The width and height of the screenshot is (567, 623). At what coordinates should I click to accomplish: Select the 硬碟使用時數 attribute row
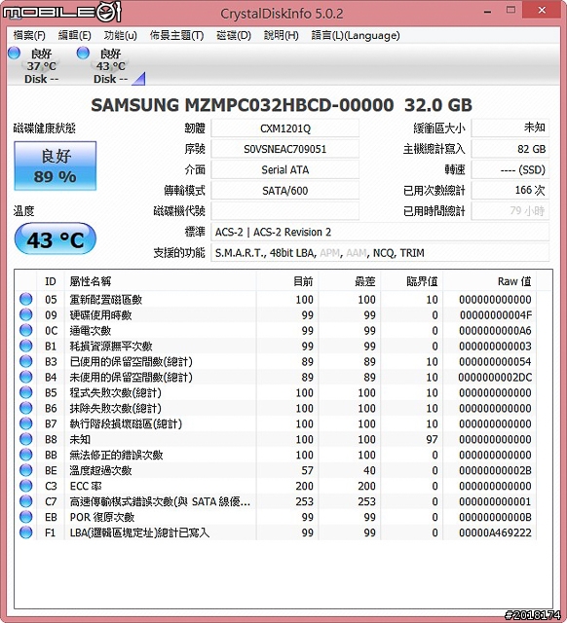[276, 314]
